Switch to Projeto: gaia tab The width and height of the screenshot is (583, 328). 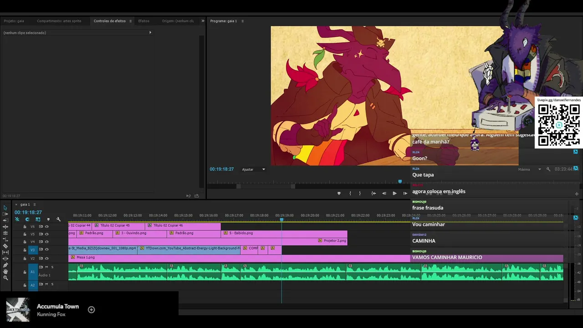[14, 21]
